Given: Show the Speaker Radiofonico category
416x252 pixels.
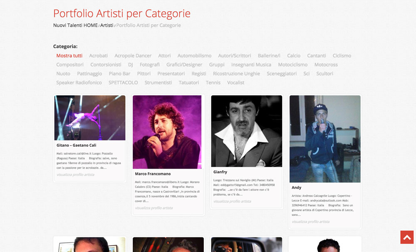Looking at the screenshot, I should tap(79, 82).
